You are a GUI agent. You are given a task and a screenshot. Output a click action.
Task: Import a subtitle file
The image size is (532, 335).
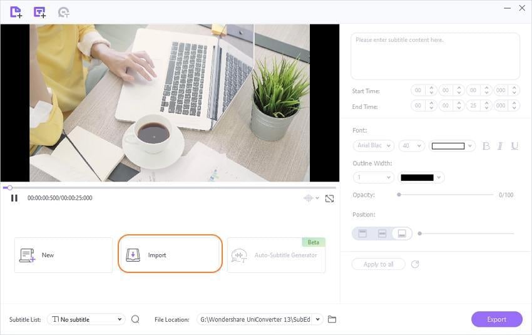(170, 254)
